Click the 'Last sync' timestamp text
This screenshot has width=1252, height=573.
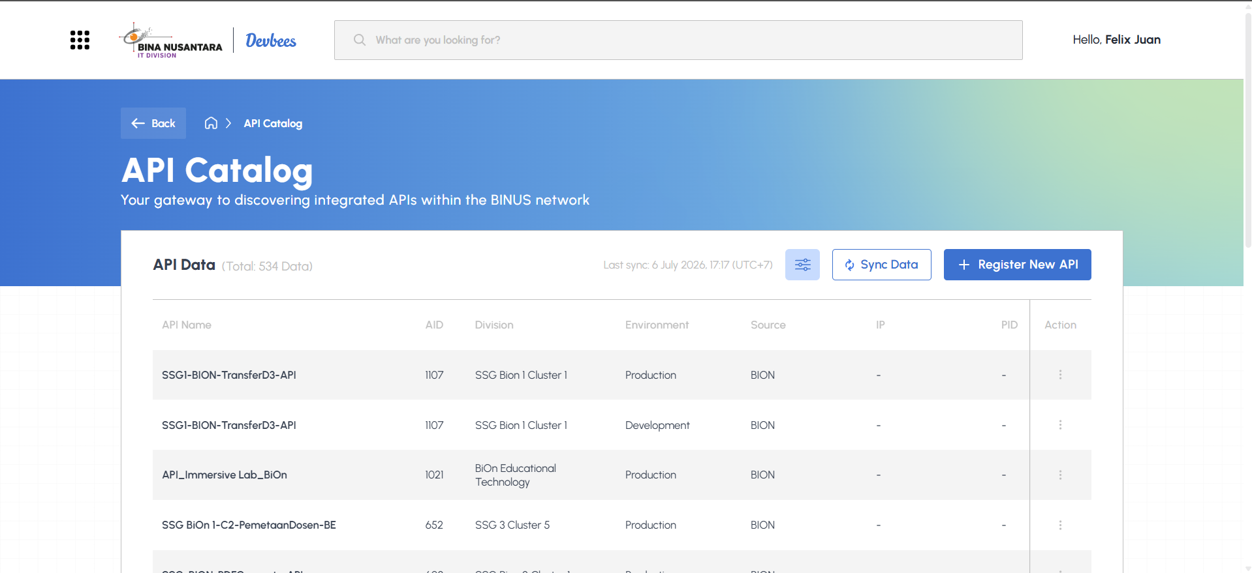(688, 265)
